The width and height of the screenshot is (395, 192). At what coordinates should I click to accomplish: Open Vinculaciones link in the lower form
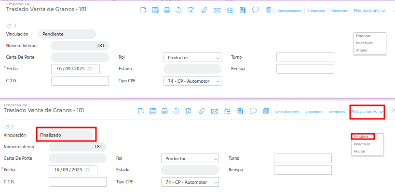click(x=286, y=112)
